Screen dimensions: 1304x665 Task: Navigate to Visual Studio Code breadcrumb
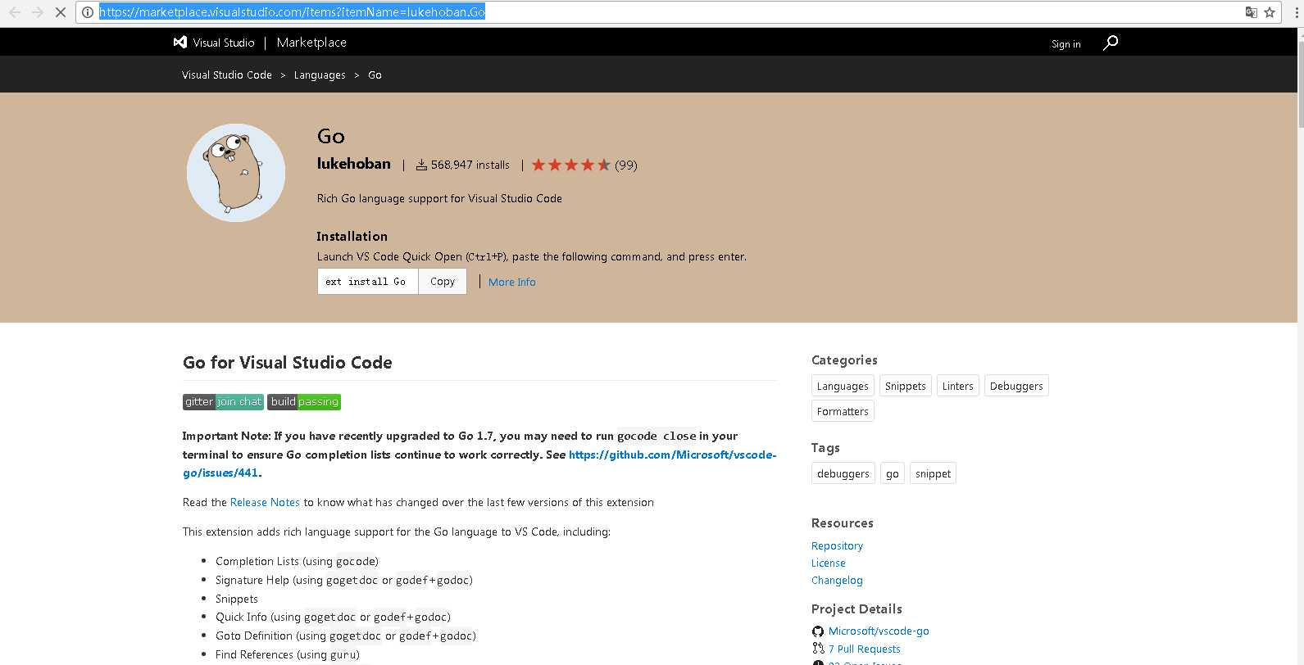[x=227, y=75]
